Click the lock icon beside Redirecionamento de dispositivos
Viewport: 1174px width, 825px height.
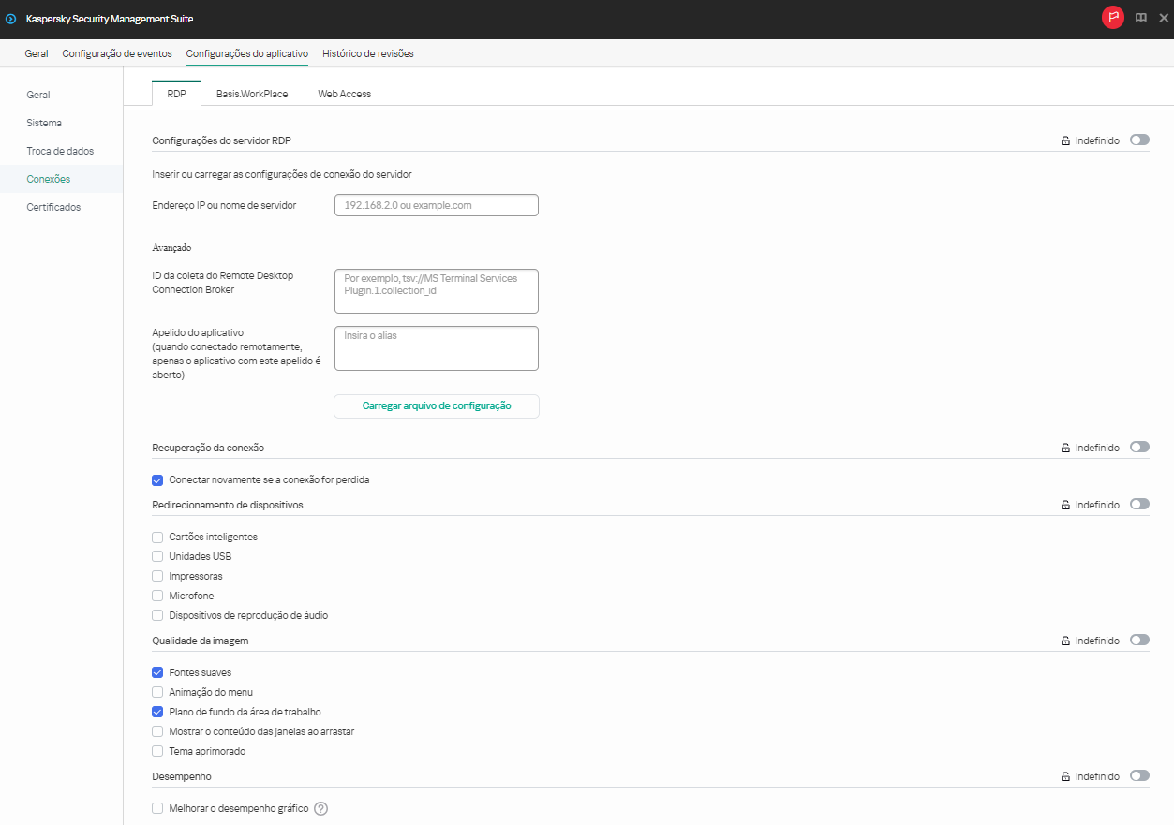tap(1064, 504)
